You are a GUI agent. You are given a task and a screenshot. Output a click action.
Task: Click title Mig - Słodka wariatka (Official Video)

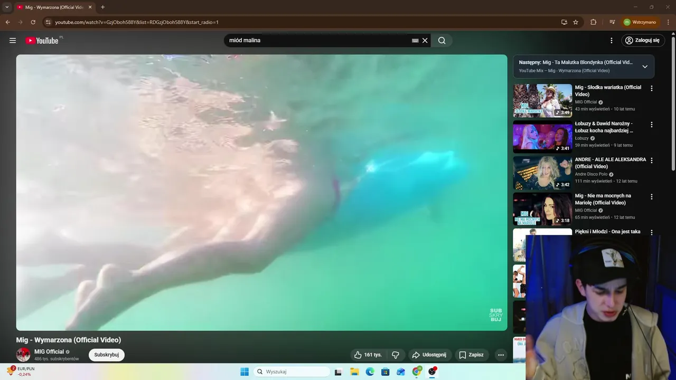608,91
